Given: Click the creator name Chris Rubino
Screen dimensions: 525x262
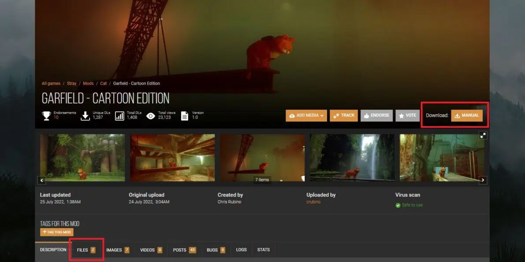Looking at the screenshot, I should click(x=229, y=202).
